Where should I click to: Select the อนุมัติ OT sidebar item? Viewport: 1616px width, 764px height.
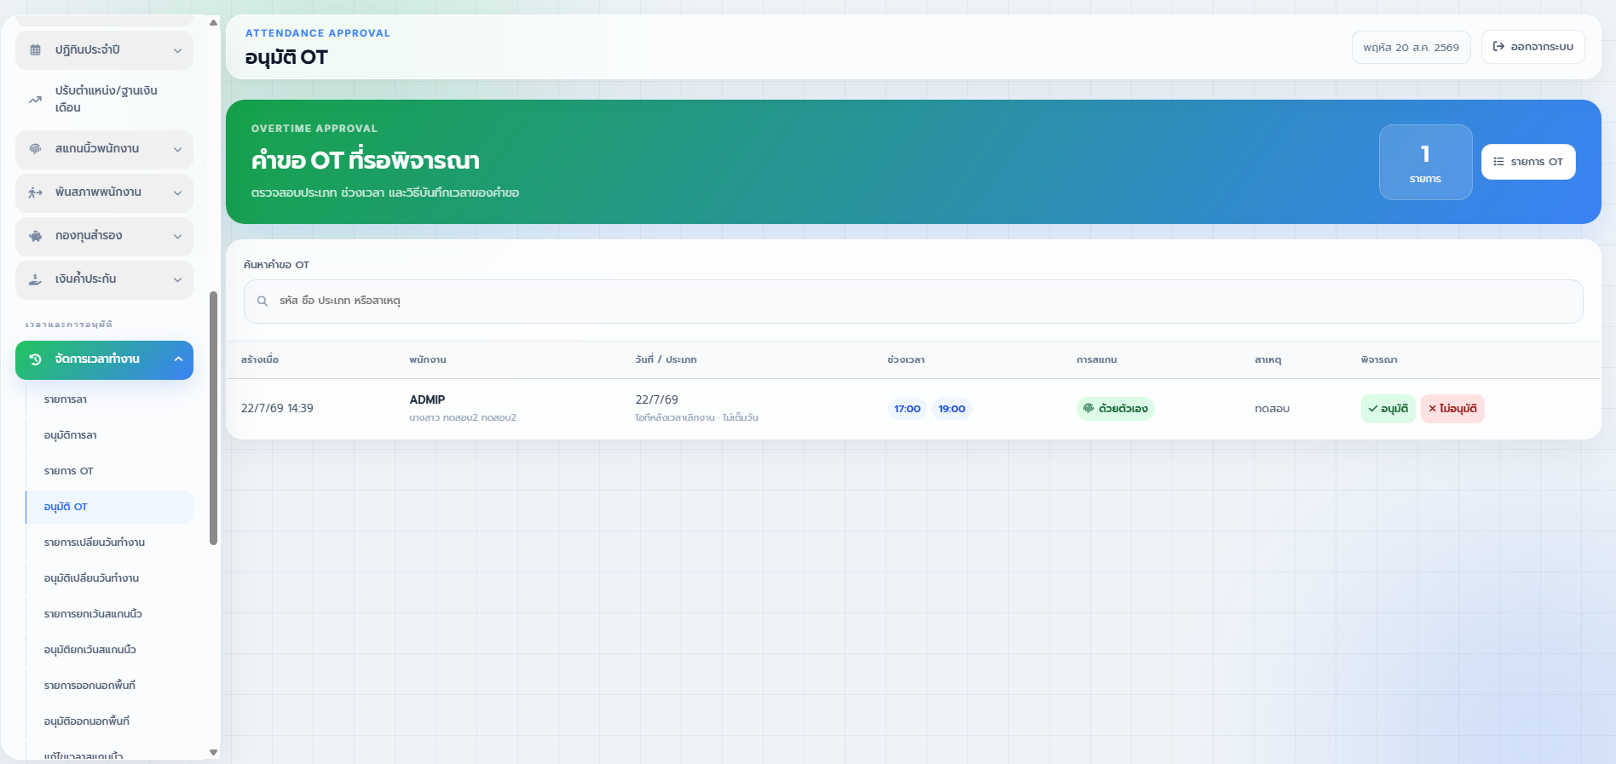[109, 507]
